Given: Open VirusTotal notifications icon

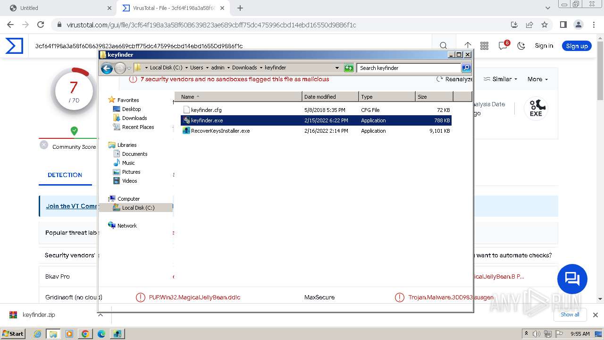Looking at the screenshot, I should [503, 46].
